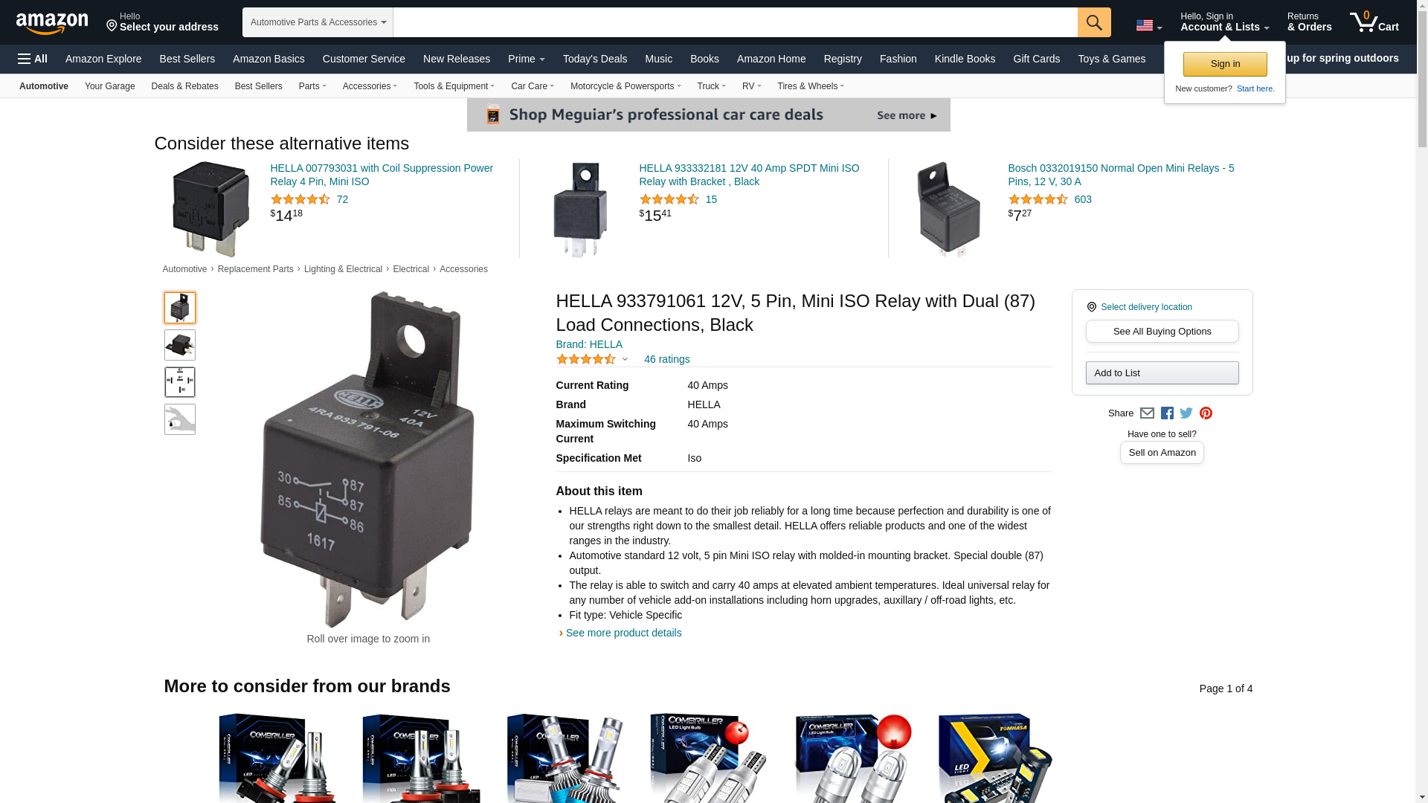Open See more product details link
The image size is (1428, 803).
pos(623,633)
